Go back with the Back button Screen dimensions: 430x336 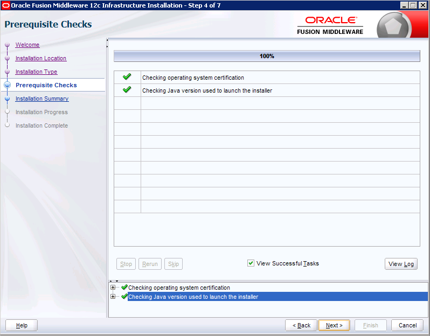coord(301,325)
